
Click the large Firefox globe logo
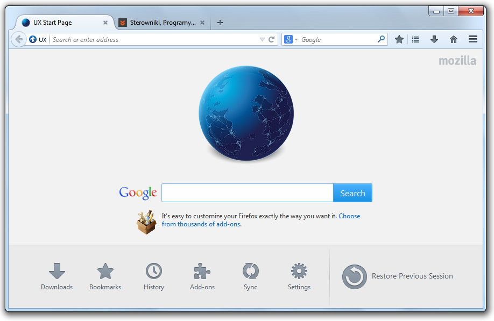tap(246, 113)
